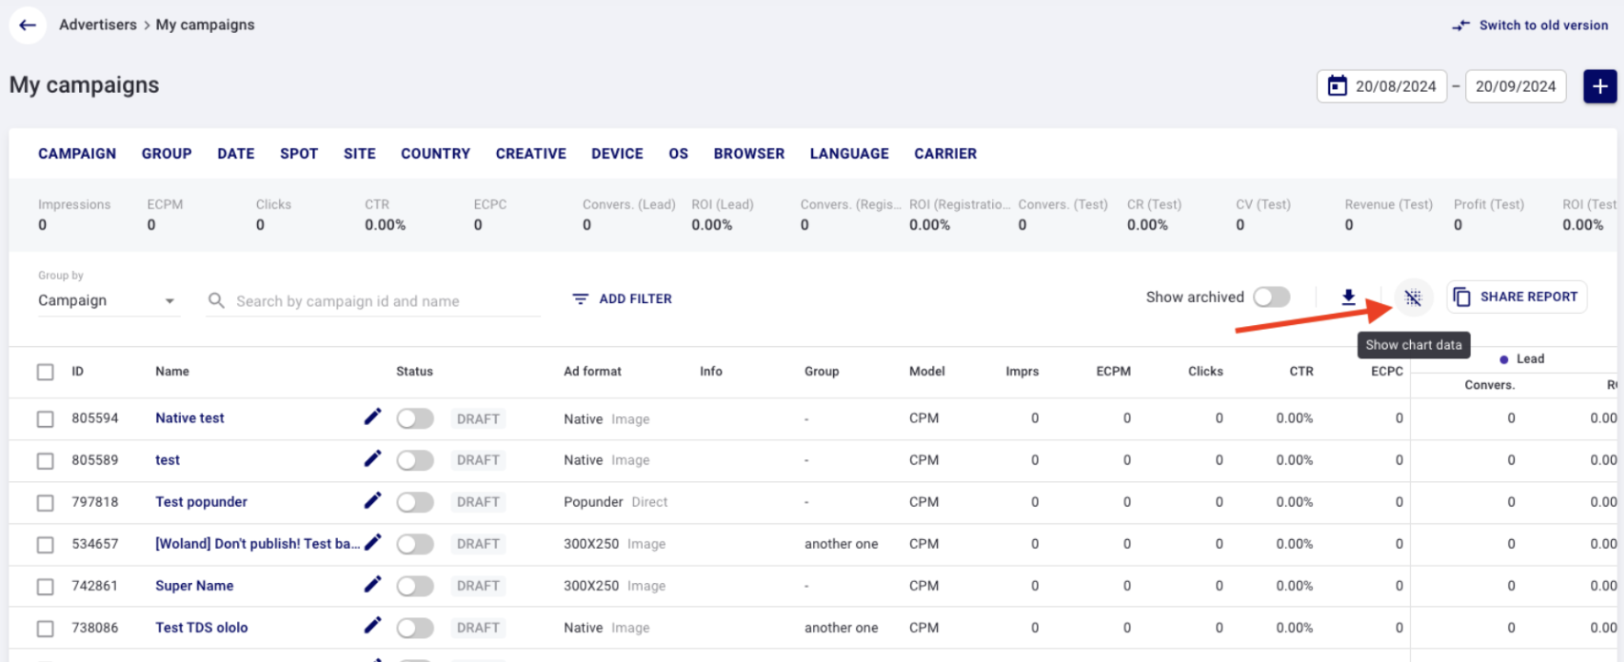Toggle the Show archived switch
The image size is (1624, 662).
pos(1272,297)
